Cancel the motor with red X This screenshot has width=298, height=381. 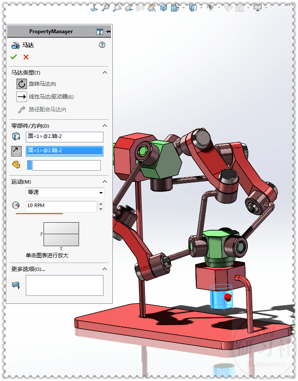click(x=26, y=57)
